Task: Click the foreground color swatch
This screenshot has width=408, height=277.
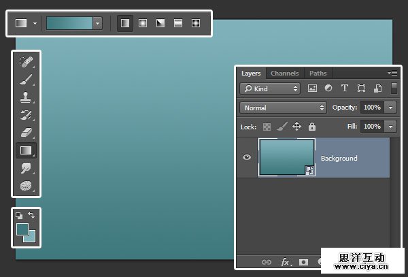Action: 22,229
